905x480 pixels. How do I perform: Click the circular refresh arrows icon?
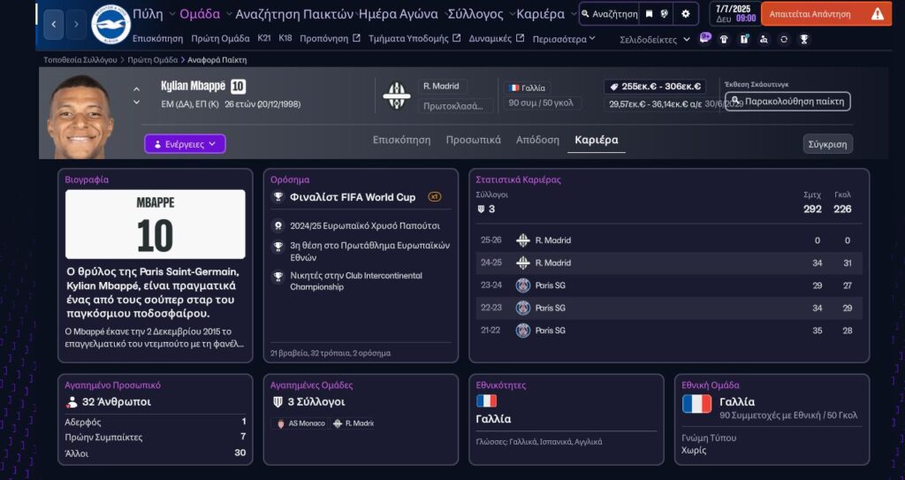784,39
